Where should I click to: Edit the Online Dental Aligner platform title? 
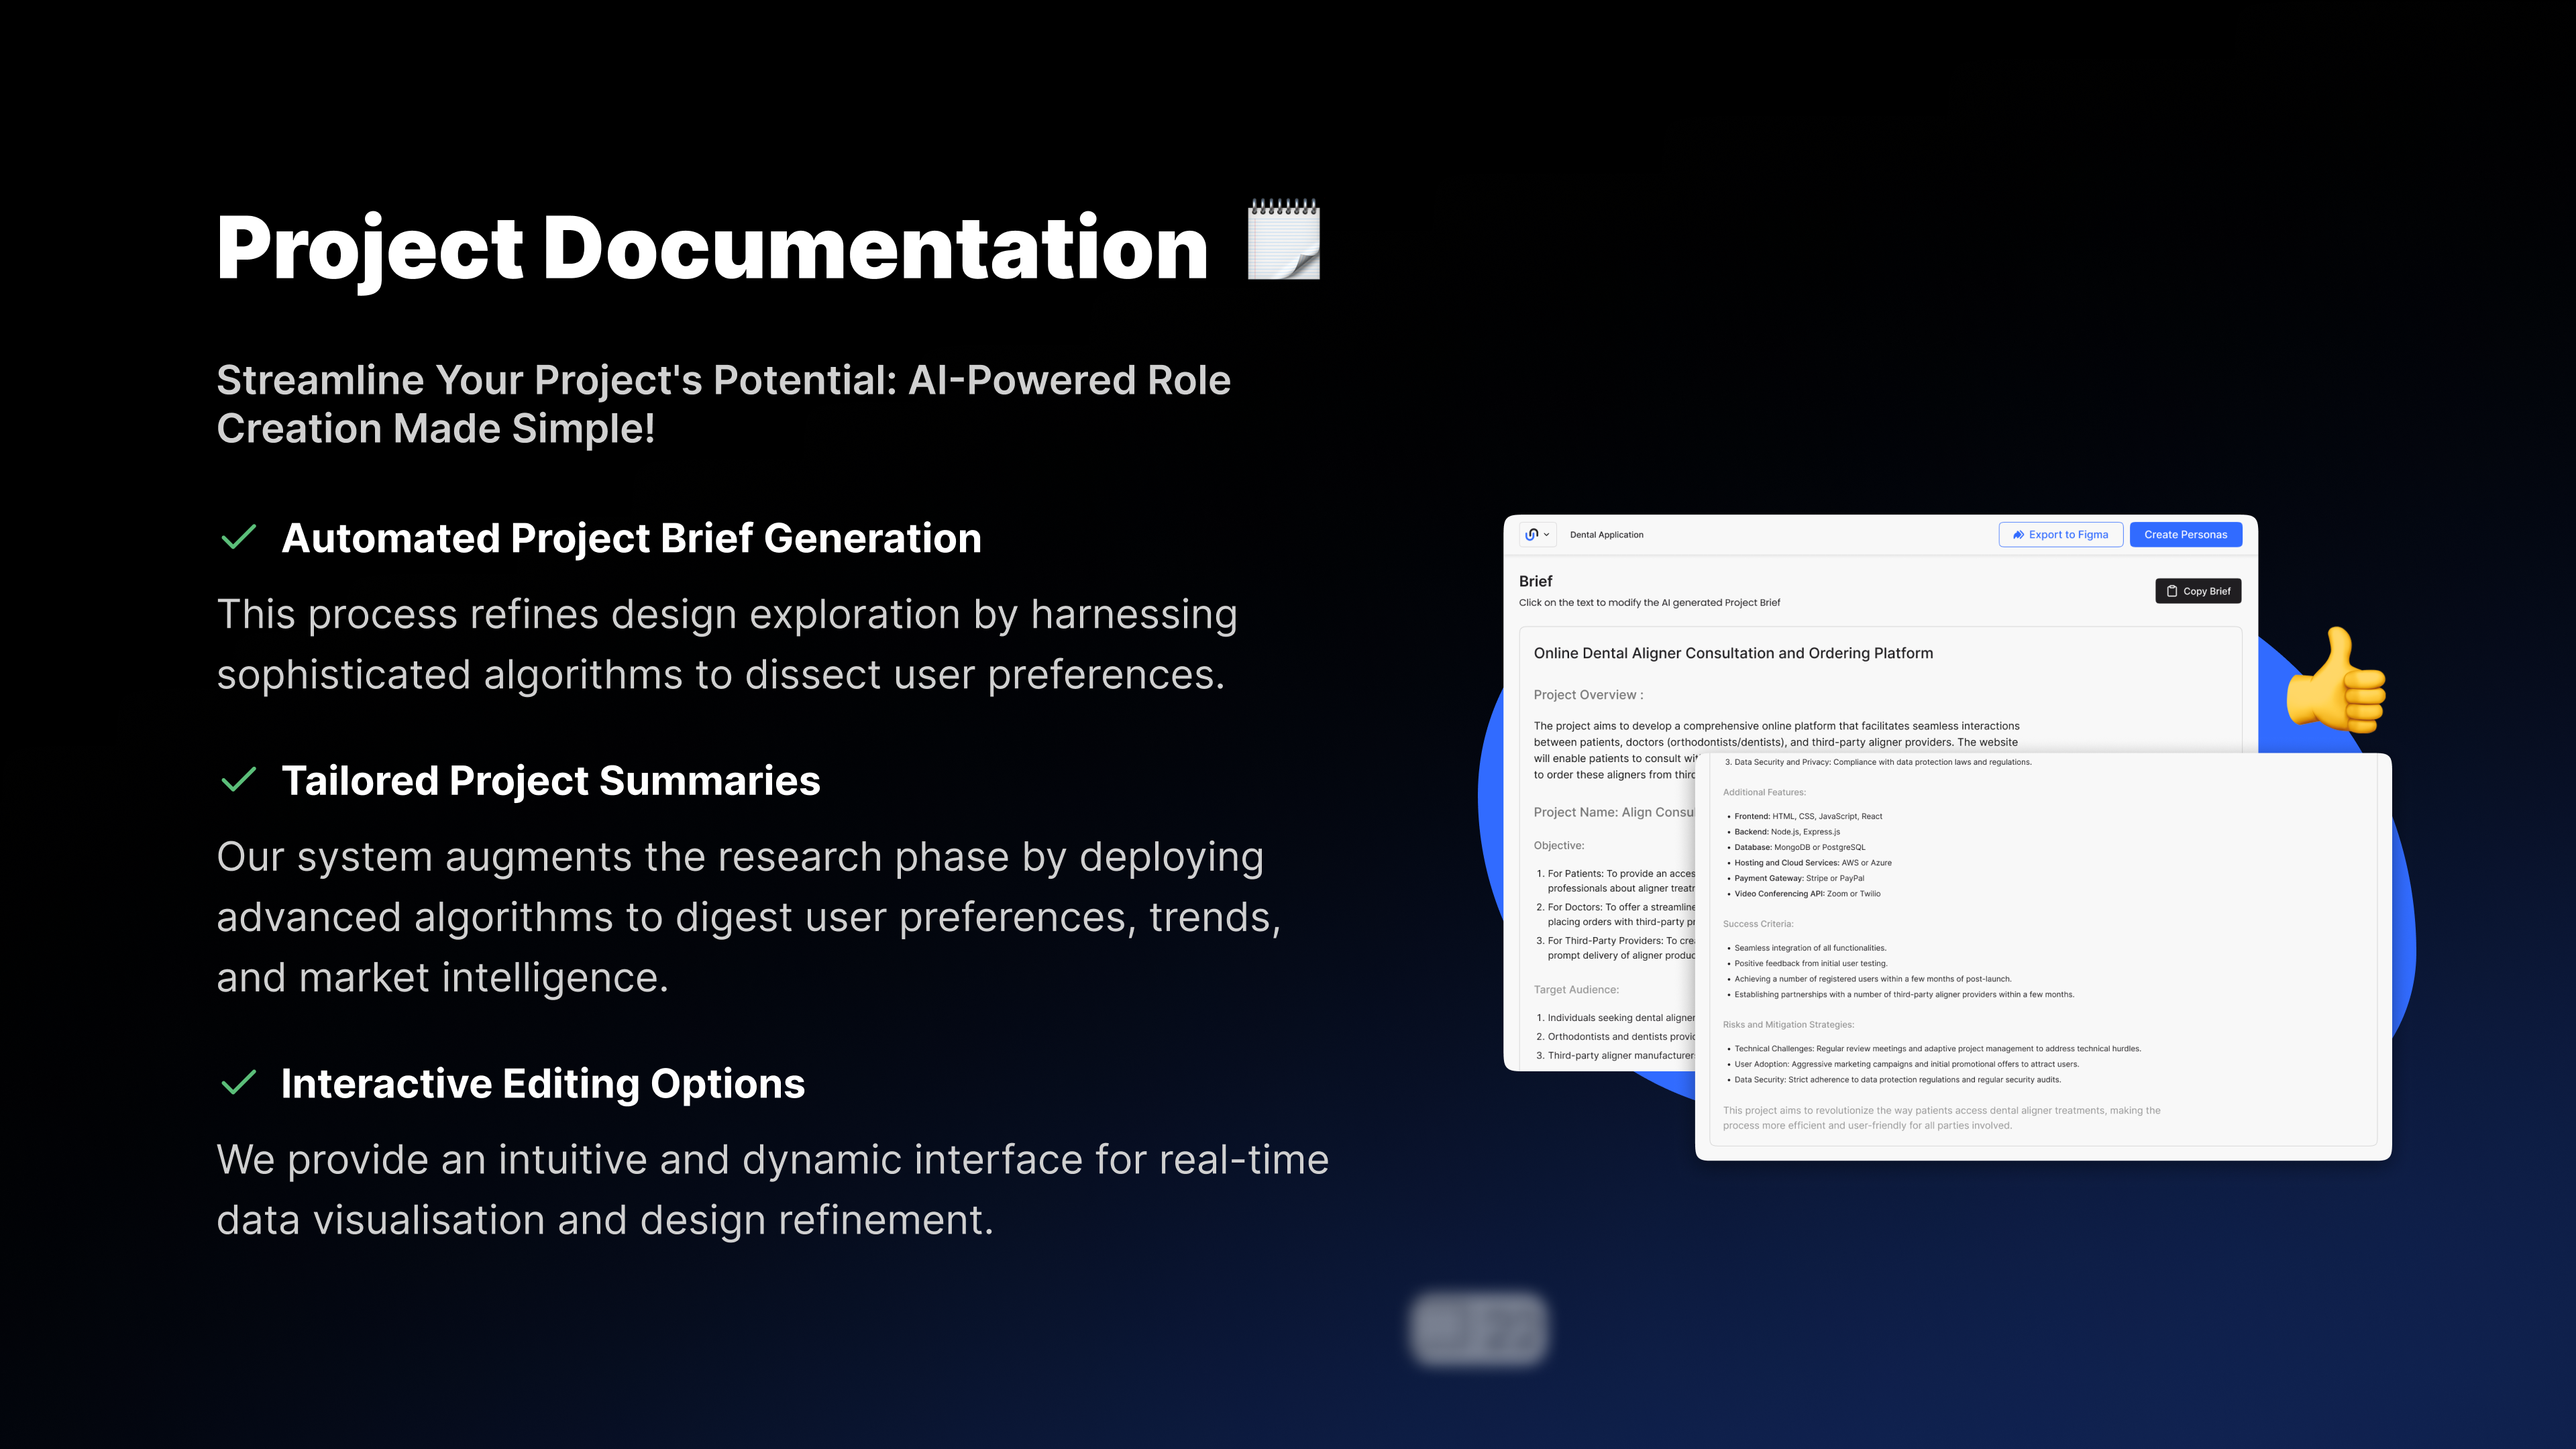(x=1733, y=653)
